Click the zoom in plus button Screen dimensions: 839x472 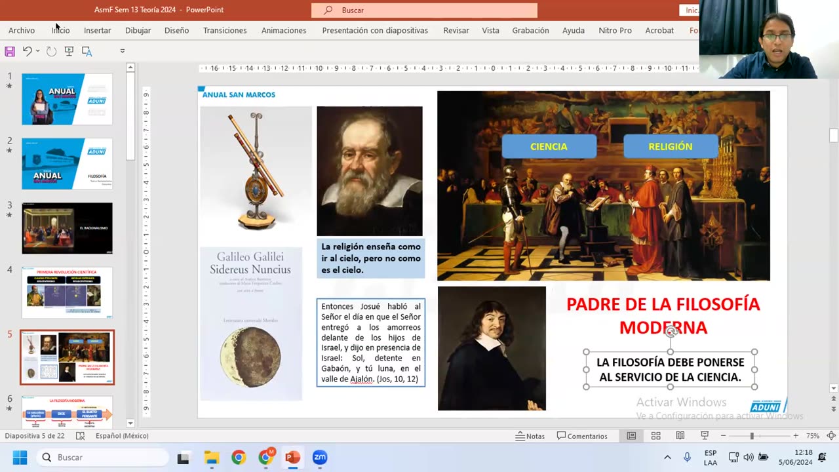[x=796, y=436]
